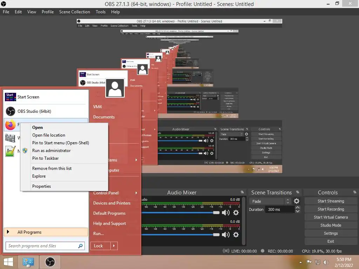Undock the Controls panel
Screen dimensions: 359x269
(x=355, y=192)
